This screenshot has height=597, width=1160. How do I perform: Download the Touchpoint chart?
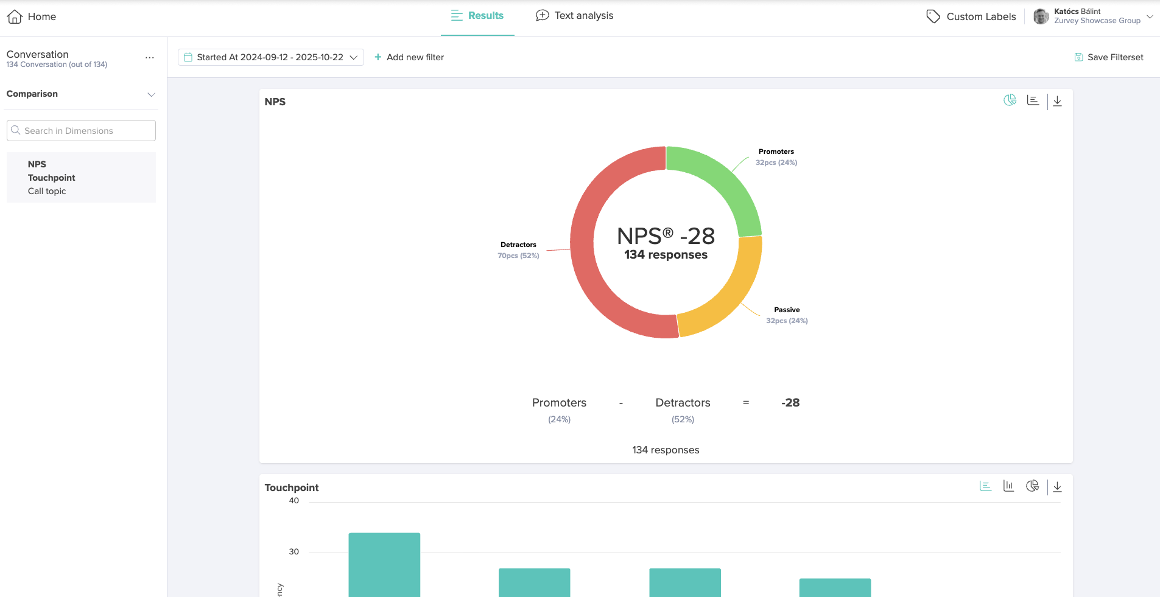point(1057,487)
